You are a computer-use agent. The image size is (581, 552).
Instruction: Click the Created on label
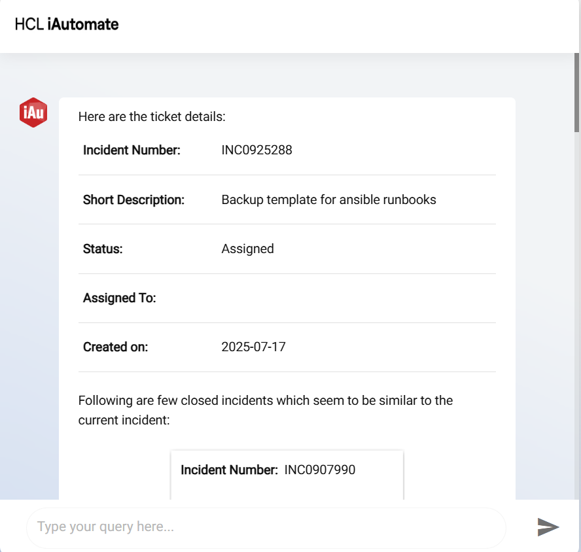pyautogui.click(x=115, y=347)
